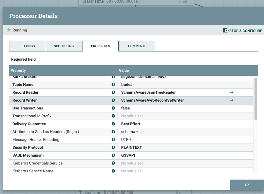Click the 'Required field' label
Screen dimensions: 264x194
pyautogui.click(x=23, y=59)
